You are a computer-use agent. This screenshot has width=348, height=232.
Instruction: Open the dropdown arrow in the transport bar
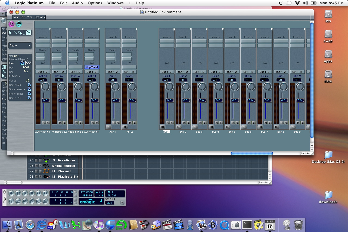(x=122, y=203)
